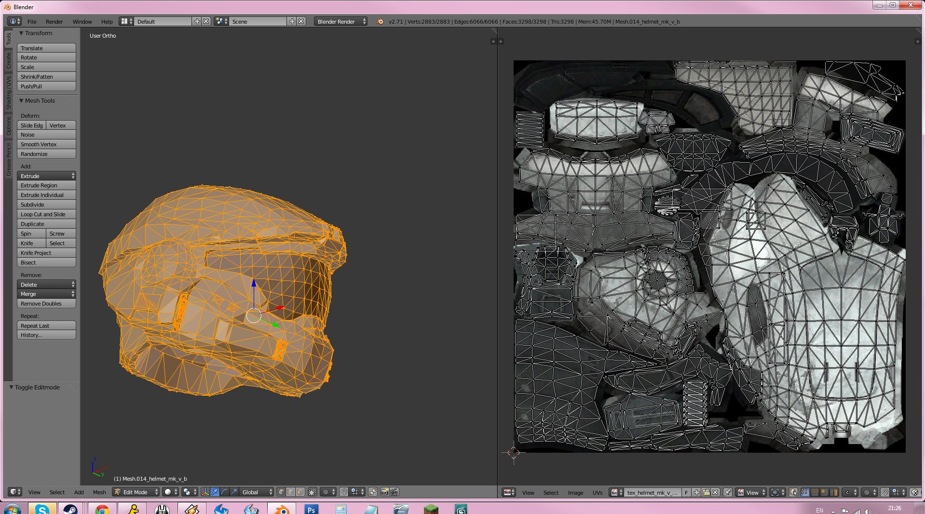Open the Render menu

[x=54, y=21]
